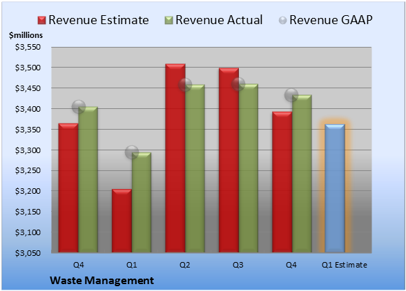406x291 pixels.
Task: Click the '$3,400' y-axis value
Action: [28, 109]
